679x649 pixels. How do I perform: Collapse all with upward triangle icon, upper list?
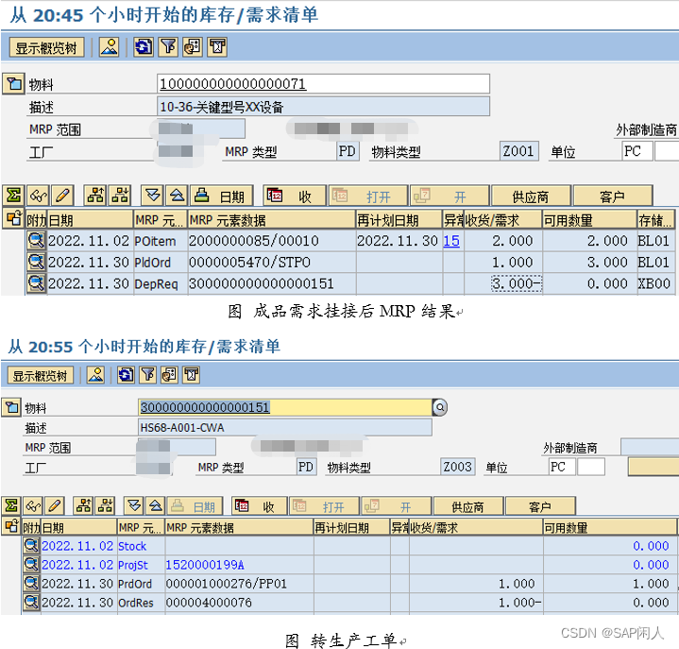pos(177,196)
